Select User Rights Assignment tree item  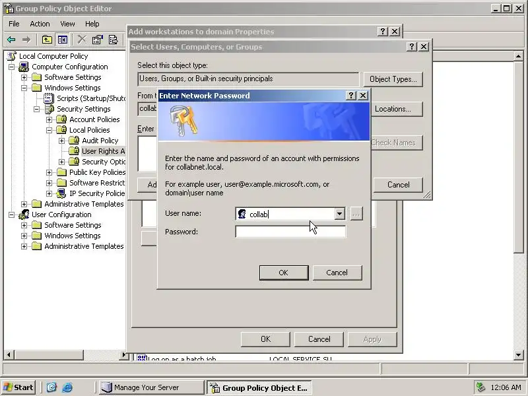tap(104, 151)
